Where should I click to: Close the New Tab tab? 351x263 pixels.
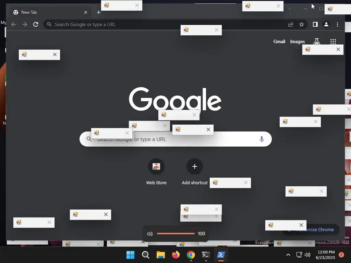(85, 12)
